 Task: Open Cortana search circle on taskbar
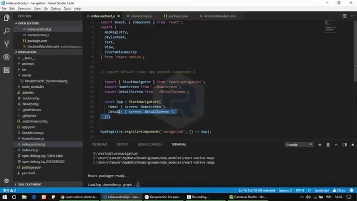(14, 197)
